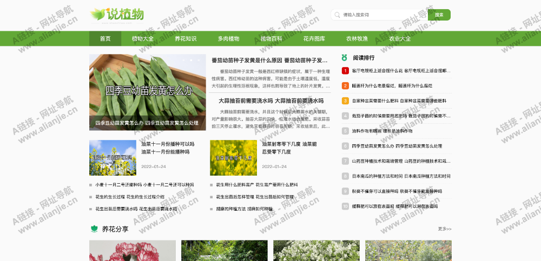Open the 番茄幼苗种子发黄 article headline
This screenshot has width=541, height=261.
269,61
